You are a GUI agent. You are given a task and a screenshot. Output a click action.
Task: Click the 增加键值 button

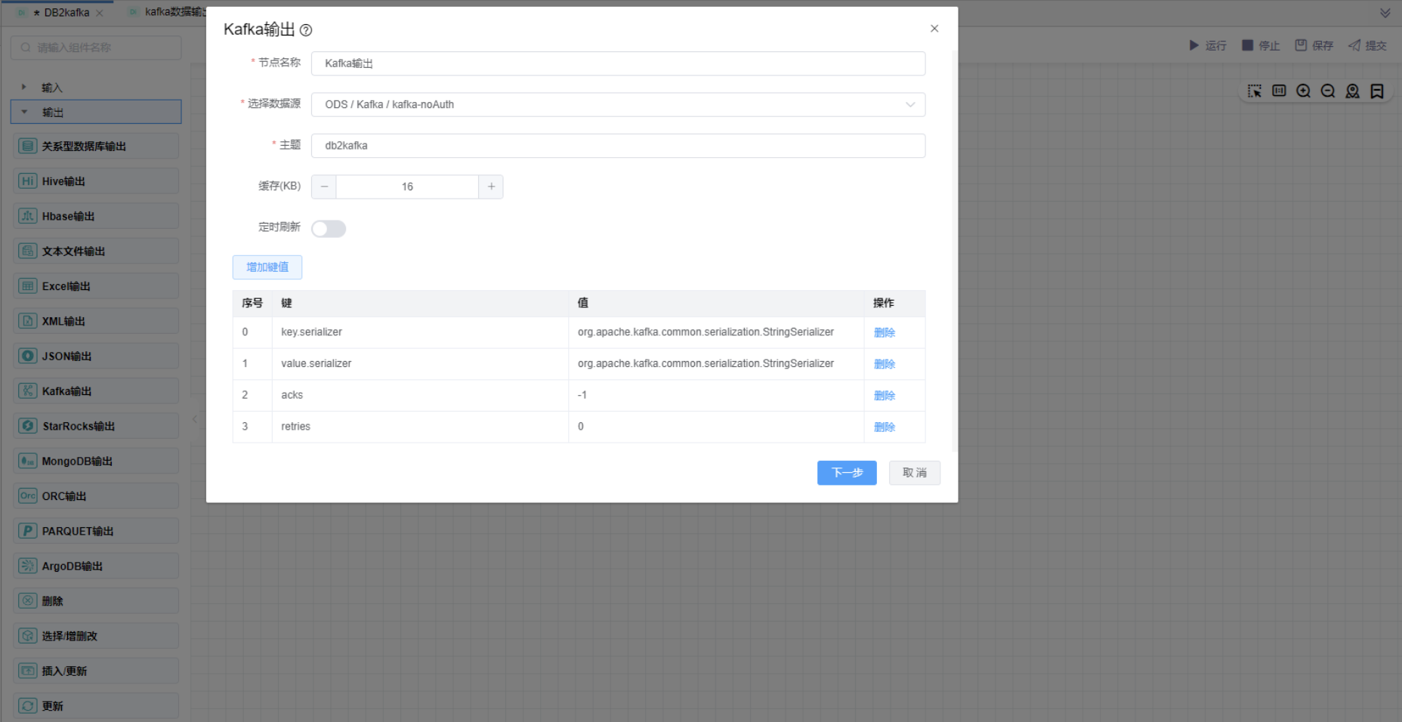(267, 267)
